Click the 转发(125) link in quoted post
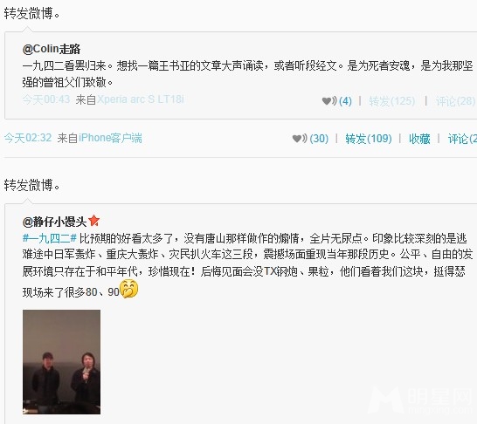 391,101
